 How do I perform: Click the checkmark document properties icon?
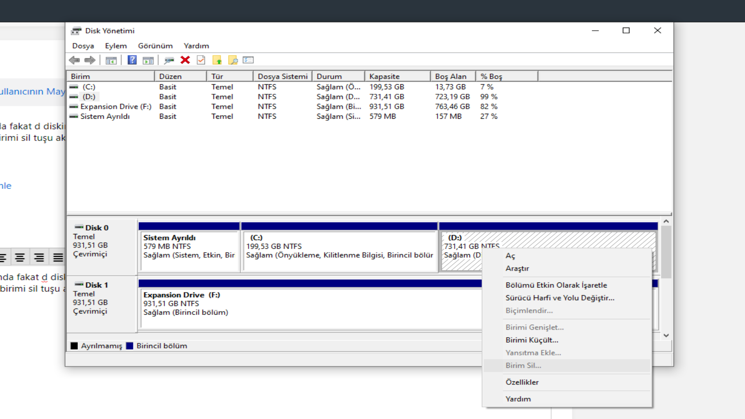(x=201, y=60)
